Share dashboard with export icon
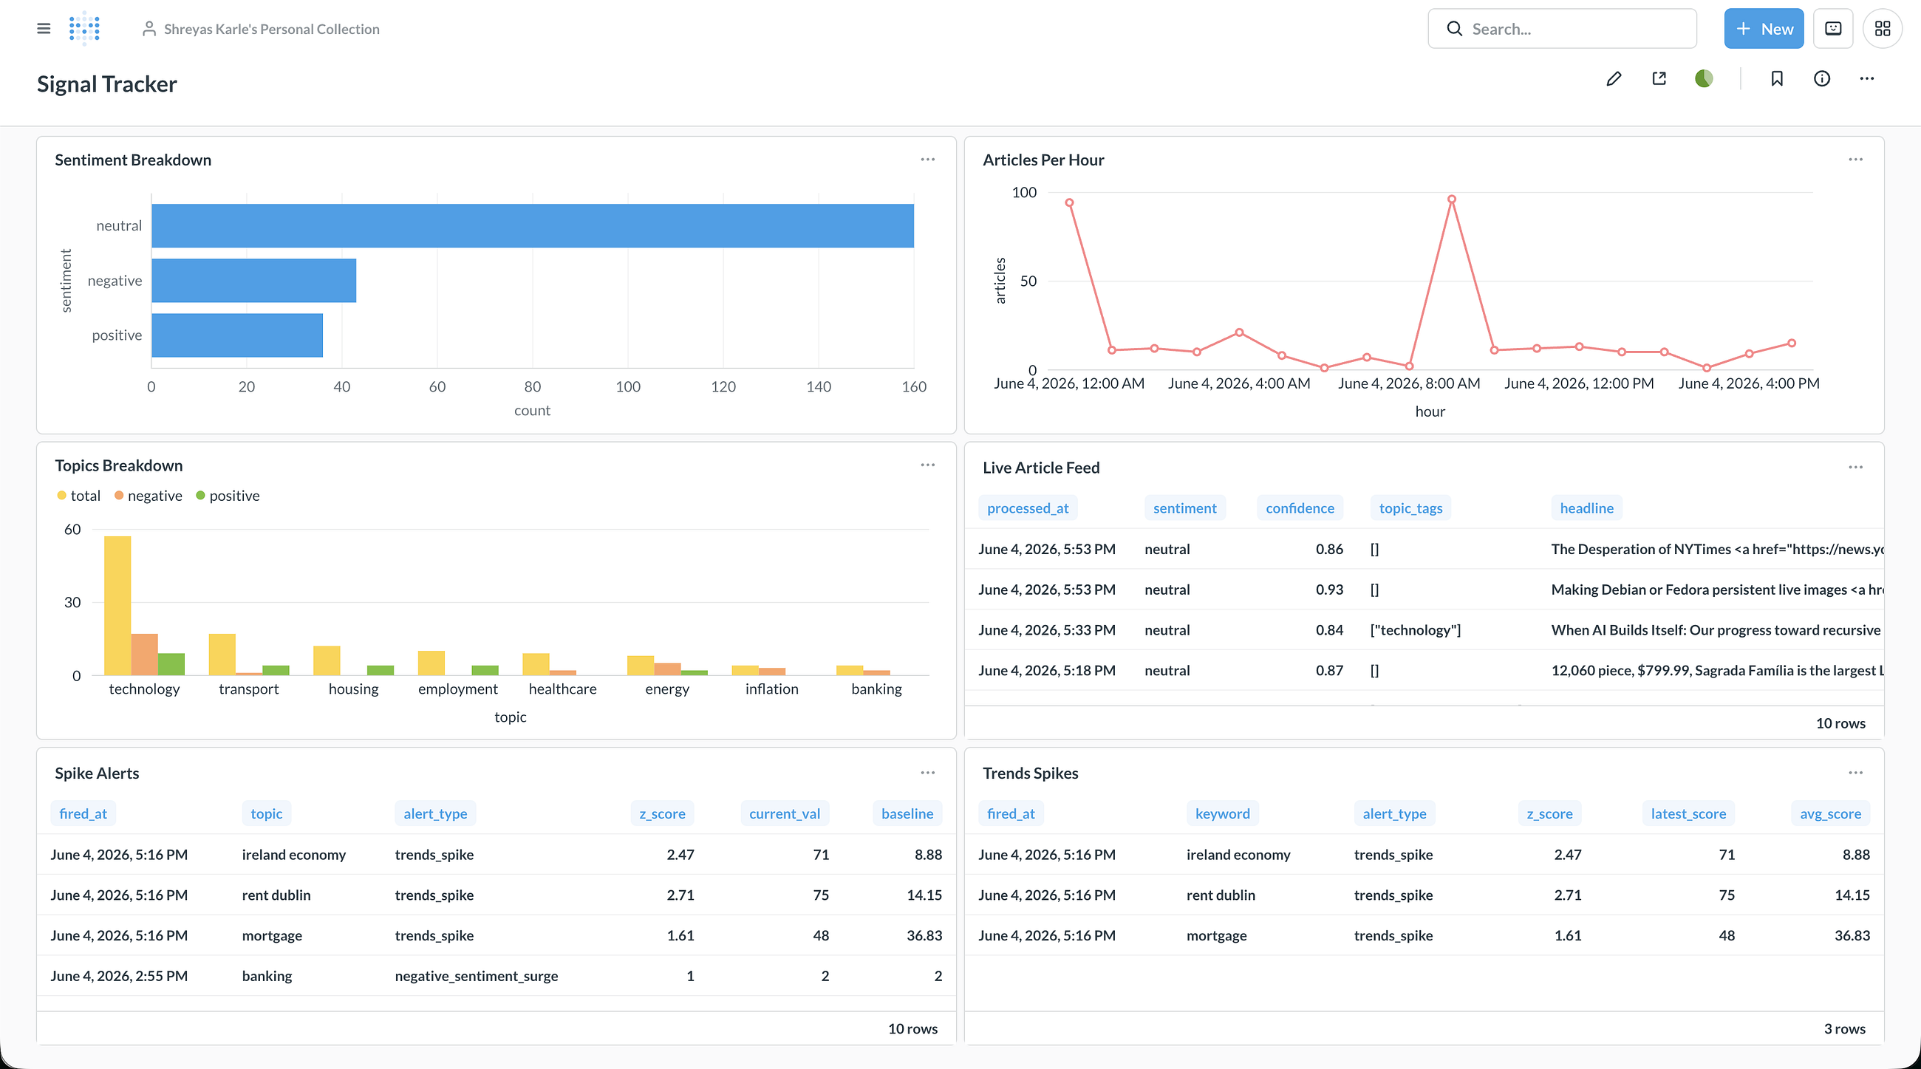 pyautogui.click(x=1659, y=78)
